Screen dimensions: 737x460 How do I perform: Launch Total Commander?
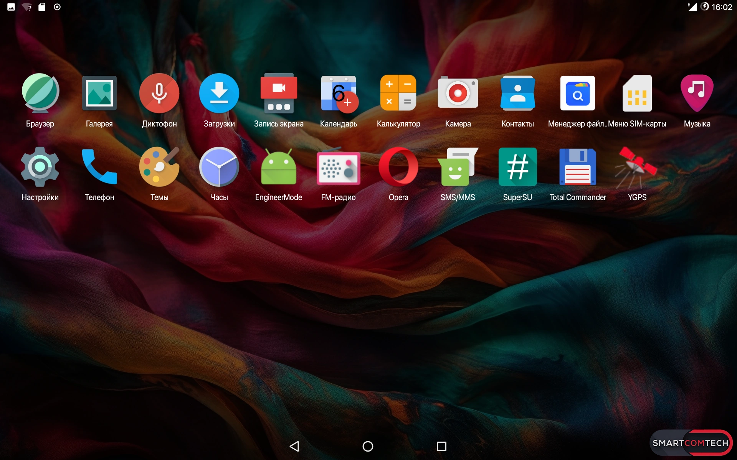click(x=577, y=168)
